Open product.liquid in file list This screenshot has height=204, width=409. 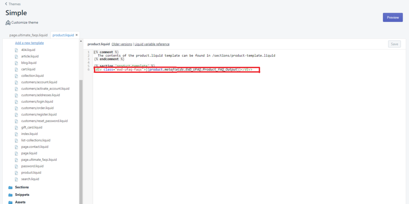31,173
